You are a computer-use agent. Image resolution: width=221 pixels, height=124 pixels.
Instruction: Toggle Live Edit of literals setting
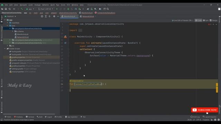[182, 20]
